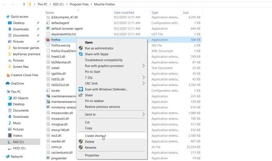The image size is (272, 161).
Task: Click the Share arrow icon in context menu
Action: pos(81,95)
